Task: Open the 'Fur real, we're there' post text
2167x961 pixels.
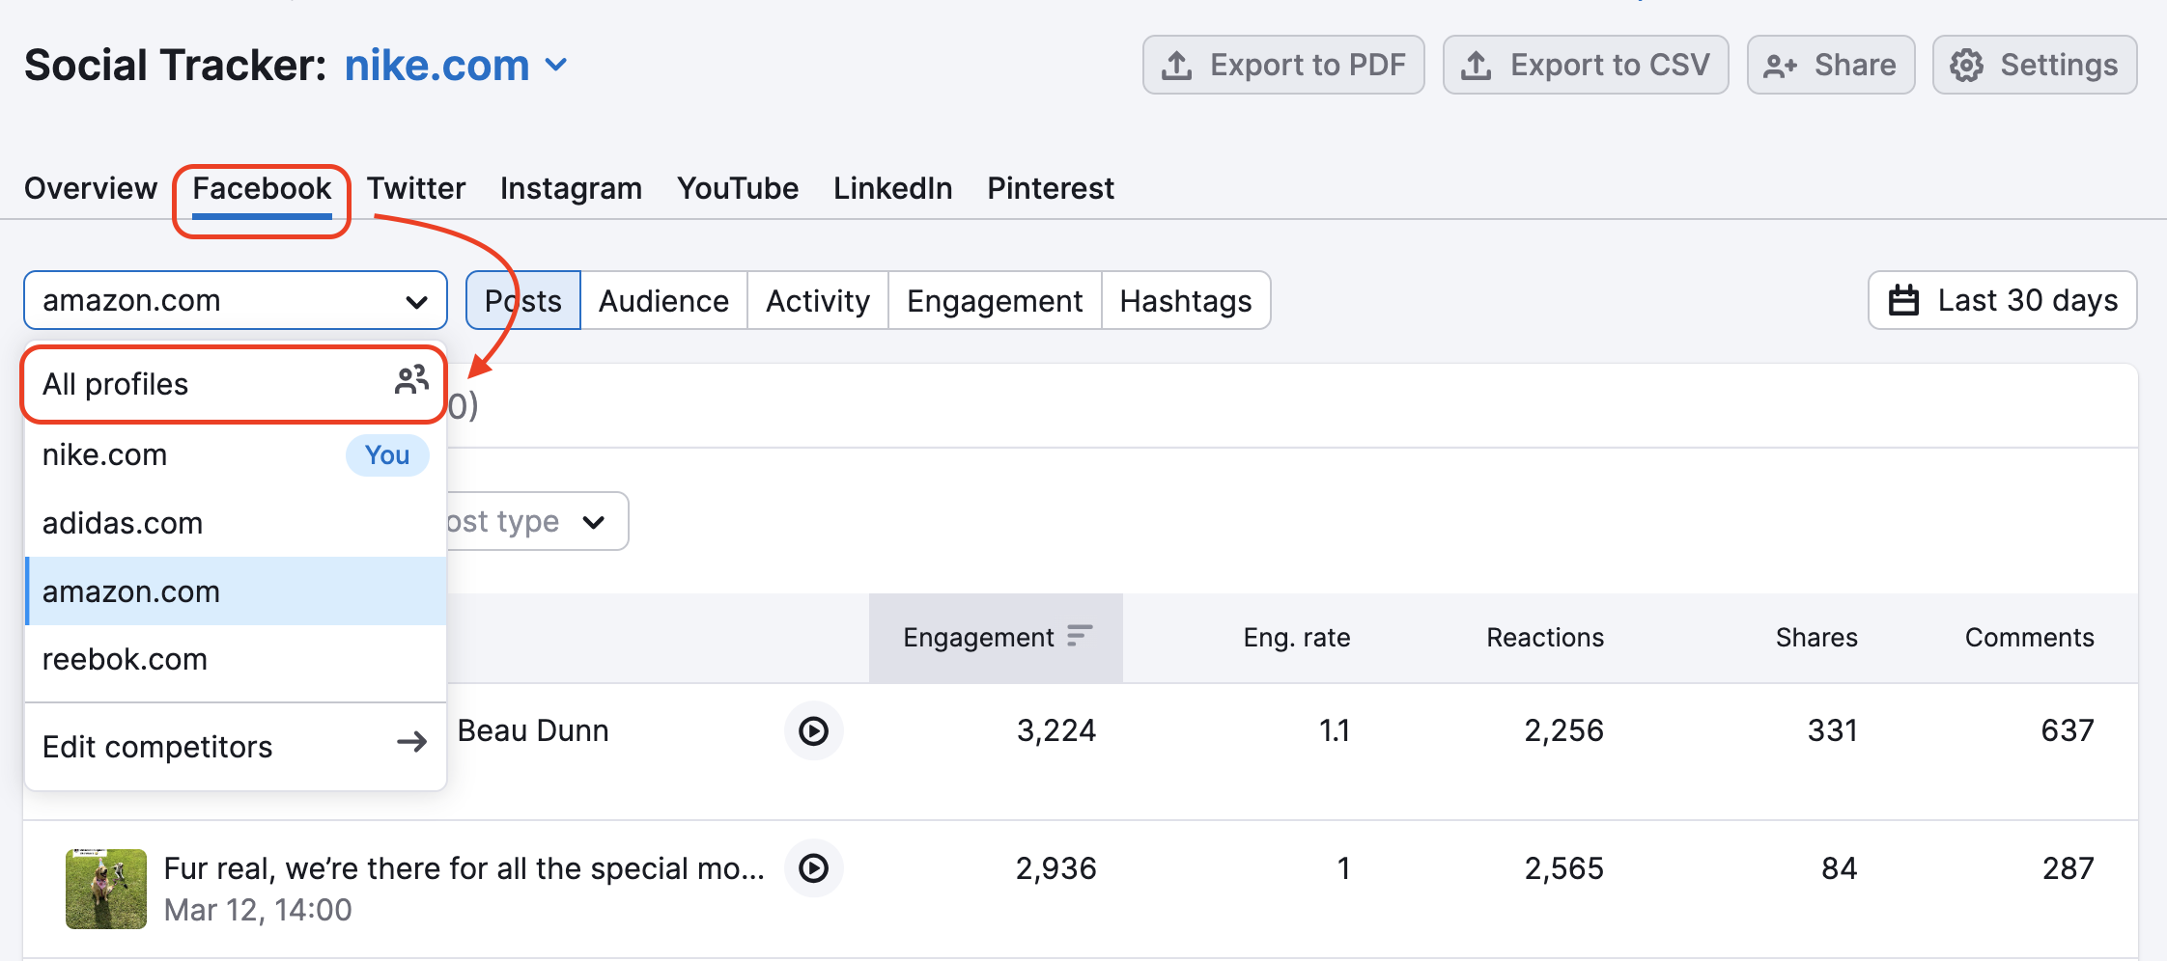Action: point(464,868)
